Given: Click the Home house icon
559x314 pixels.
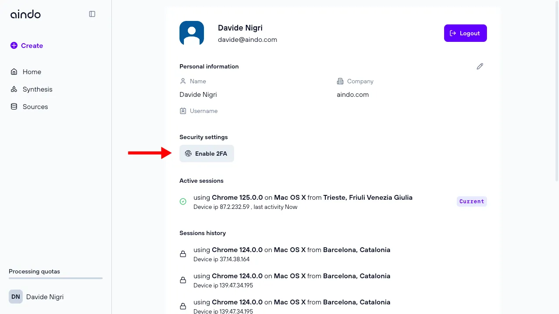Looking at the screenshot, I should 14,72.
